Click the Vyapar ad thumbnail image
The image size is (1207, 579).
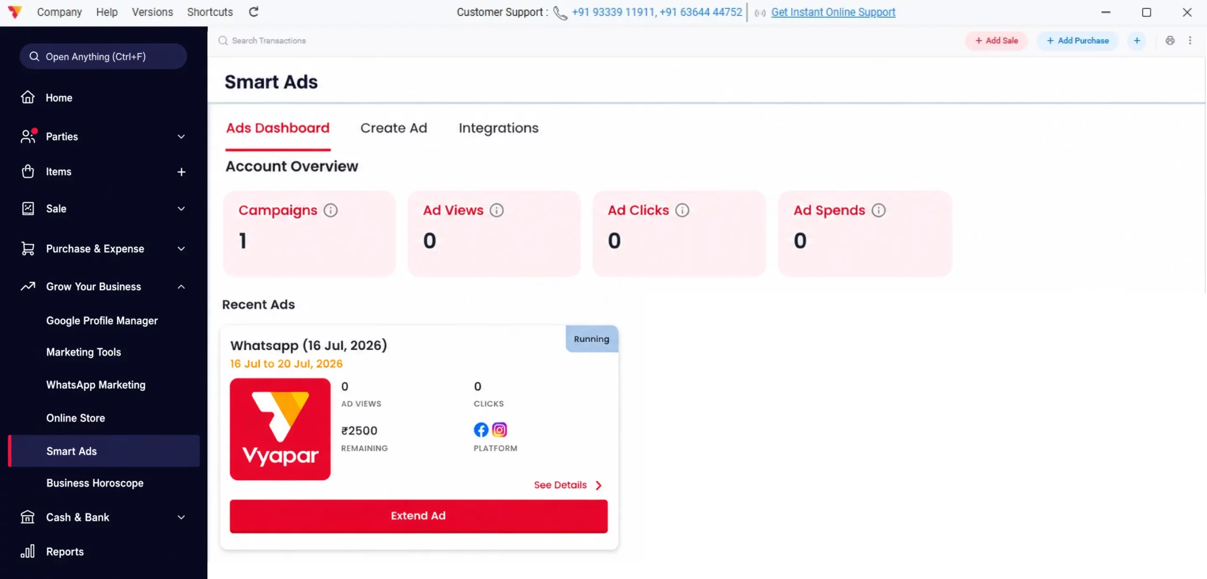[x=280, y=429]
